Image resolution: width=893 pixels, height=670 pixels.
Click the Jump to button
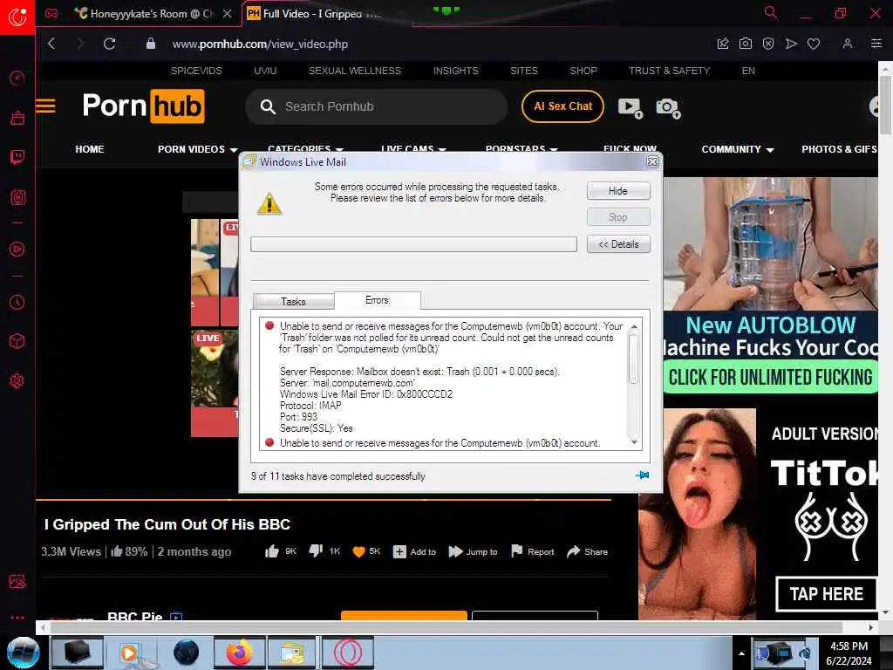coord(473,551)
